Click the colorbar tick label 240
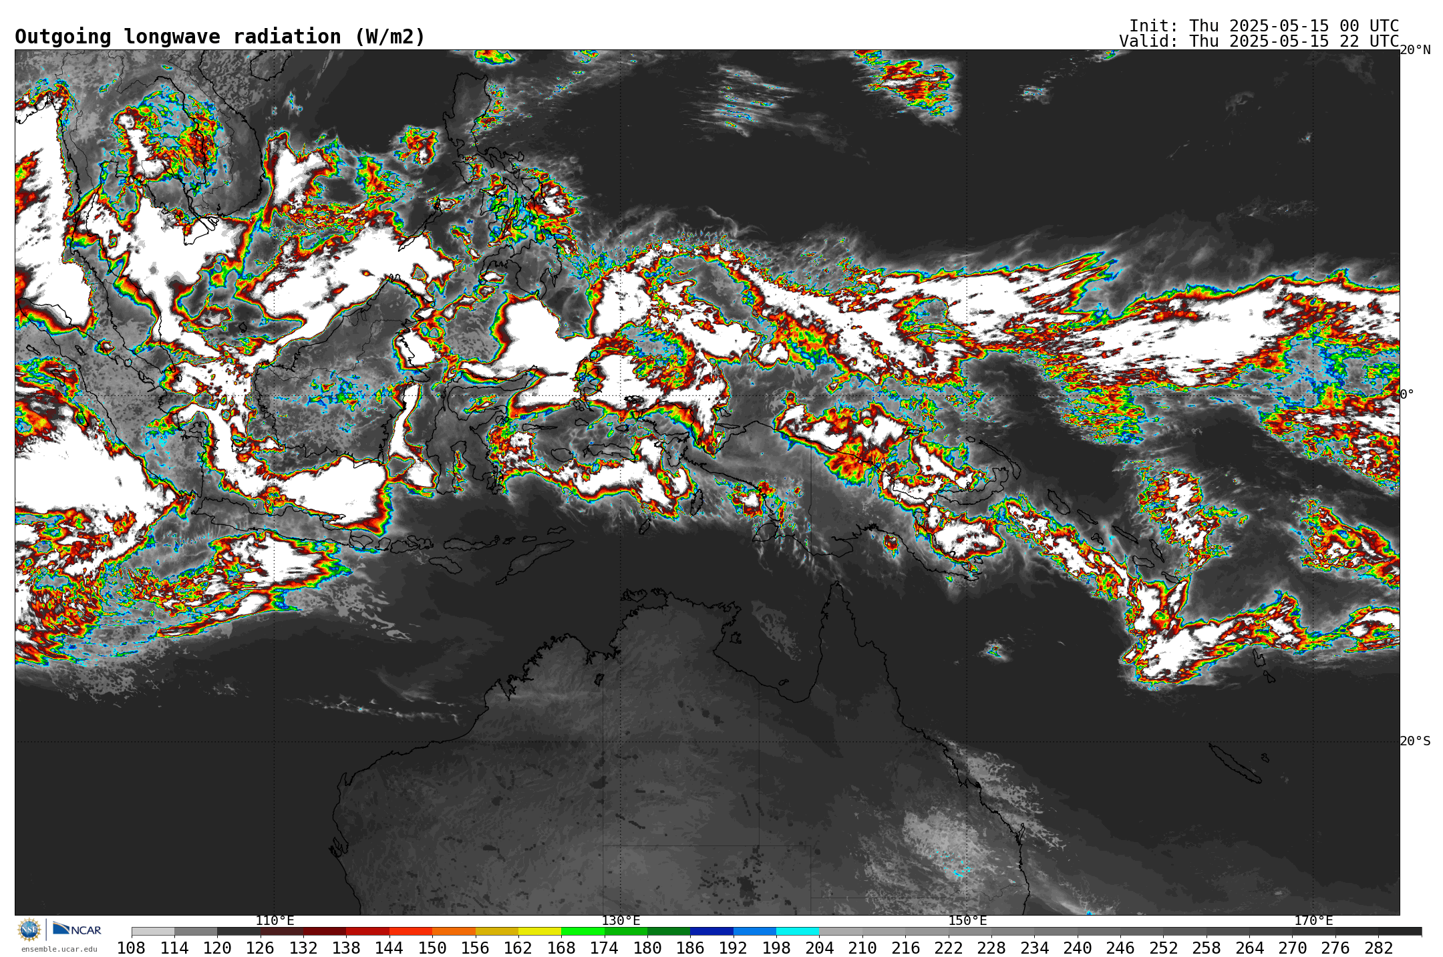The image size is (1443, 957). point(1078,948)
